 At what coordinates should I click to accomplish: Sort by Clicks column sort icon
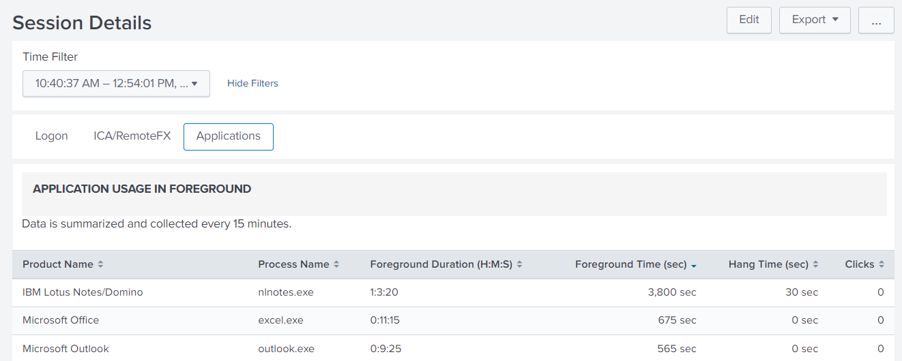(x=881, y=264)
